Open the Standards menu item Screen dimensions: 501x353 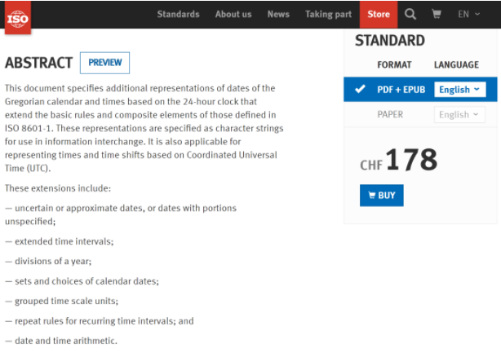click(178, 14)
